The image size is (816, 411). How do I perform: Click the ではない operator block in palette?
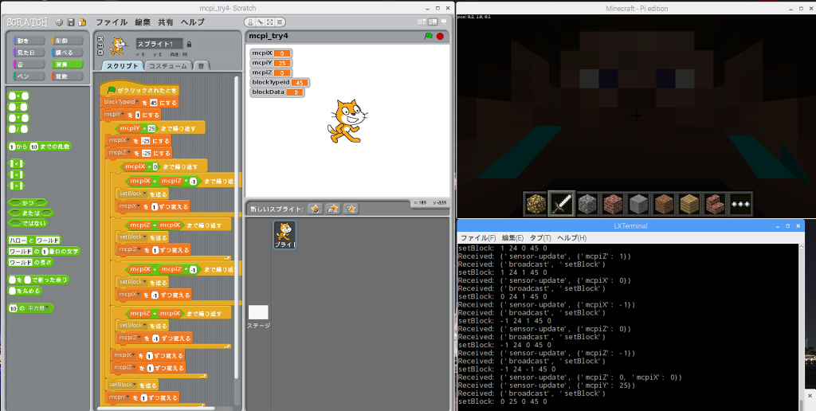click(29, 223)
